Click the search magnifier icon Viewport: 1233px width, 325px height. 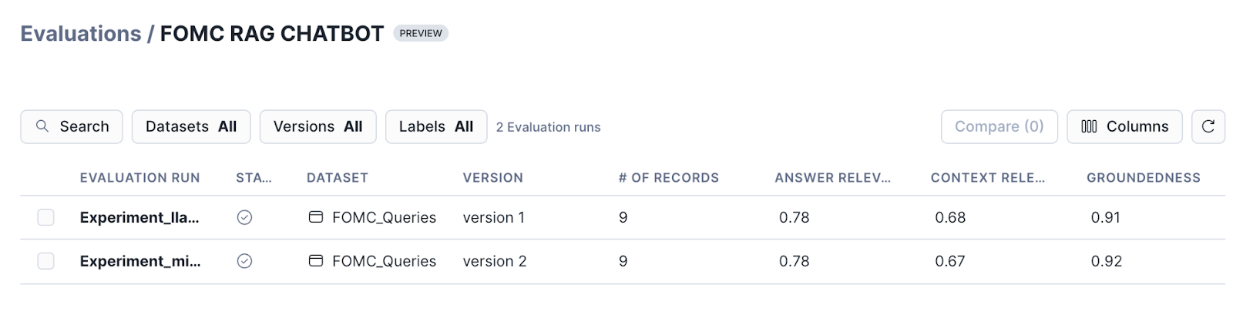click(42, 126)
